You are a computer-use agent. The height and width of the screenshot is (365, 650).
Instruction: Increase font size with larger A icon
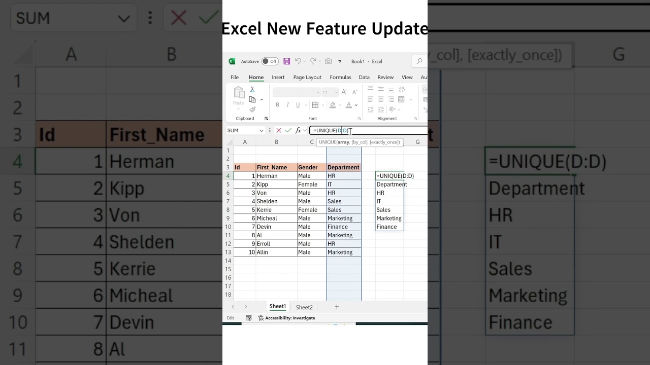tap(344, 92)
